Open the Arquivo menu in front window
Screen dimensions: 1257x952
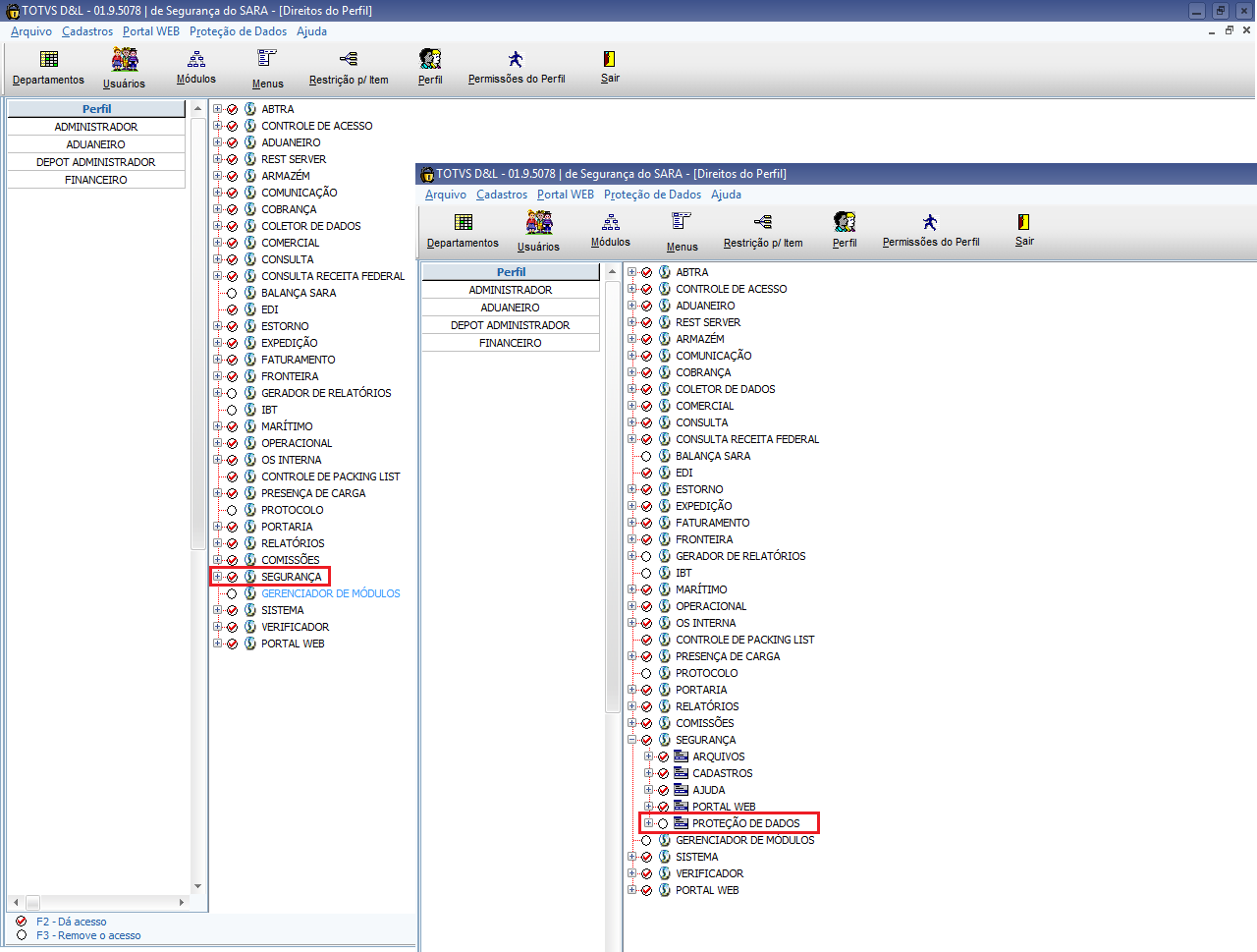tap(446, 195)
